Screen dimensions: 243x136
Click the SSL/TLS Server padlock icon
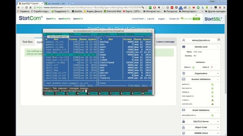(184, 121)
